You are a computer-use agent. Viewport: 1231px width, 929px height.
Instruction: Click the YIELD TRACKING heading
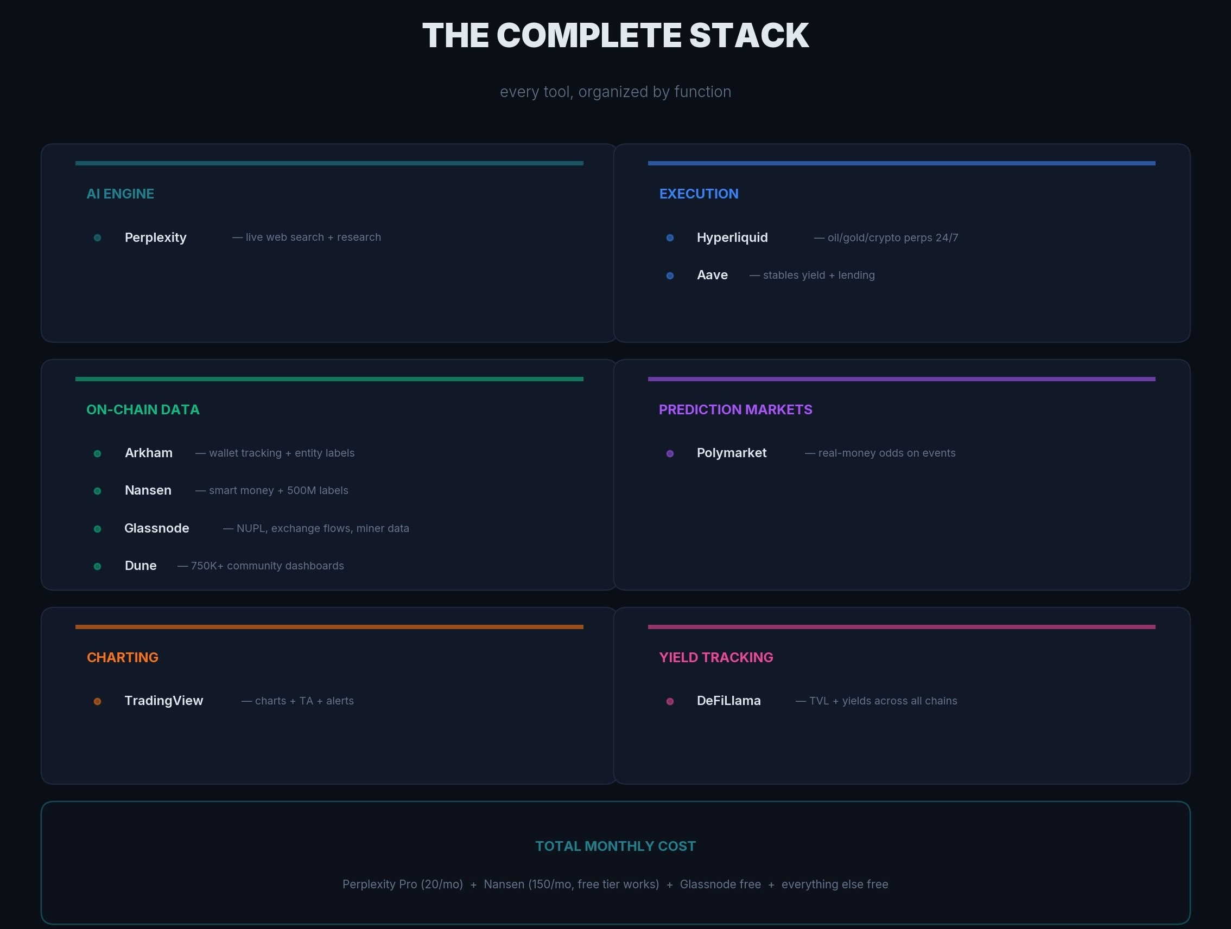716,658
